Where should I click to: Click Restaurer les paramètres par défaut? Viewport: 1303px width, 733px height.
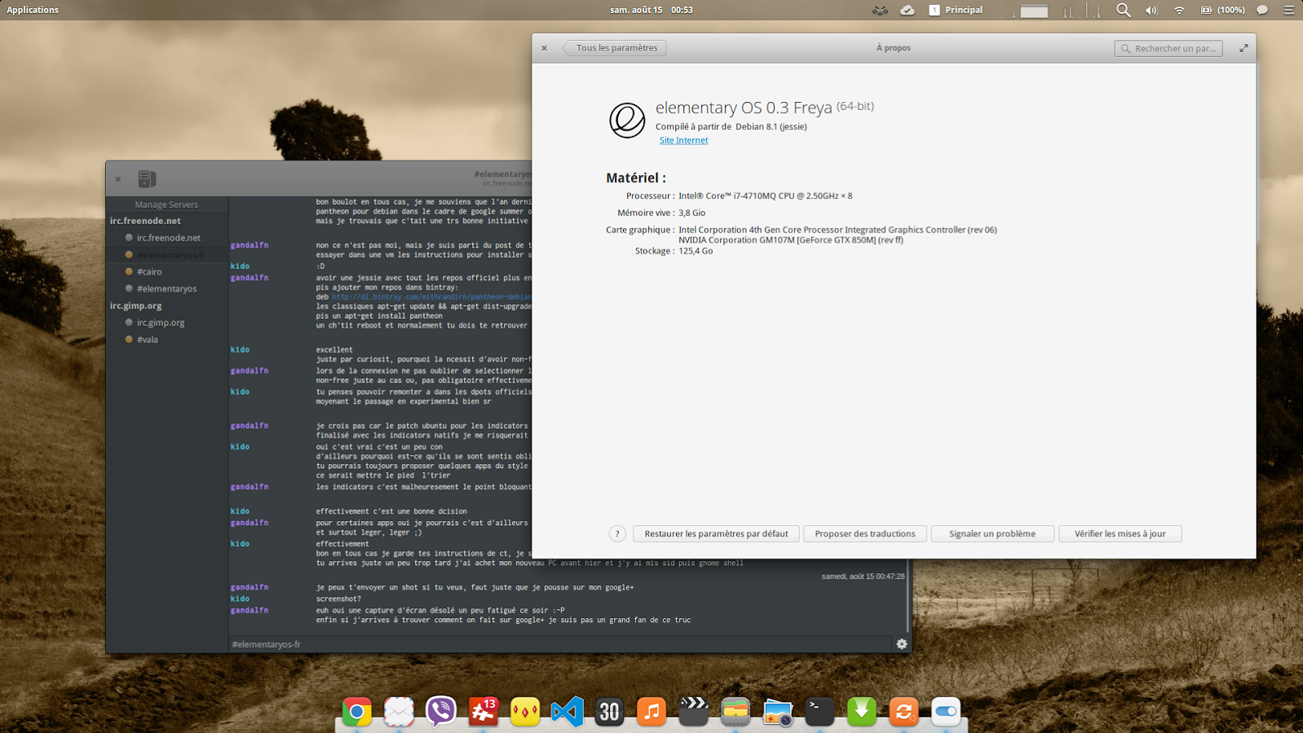[716, 534]
